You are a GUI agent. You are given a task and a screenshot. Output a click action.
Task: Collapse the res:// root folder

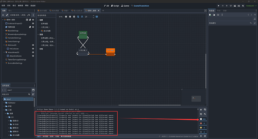[3, 99]
